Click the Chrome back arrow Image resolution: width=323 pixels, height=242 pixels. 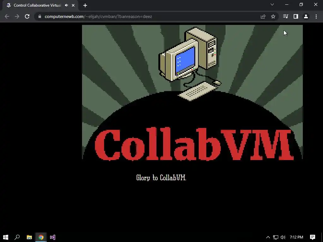click(7, 16)
